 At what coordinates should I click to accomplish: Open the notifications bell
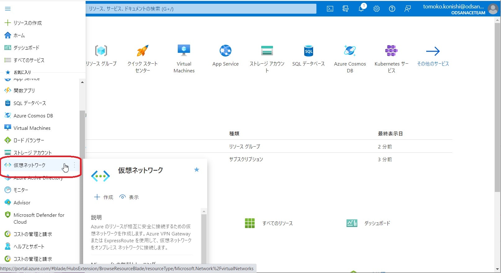(361, 9)
